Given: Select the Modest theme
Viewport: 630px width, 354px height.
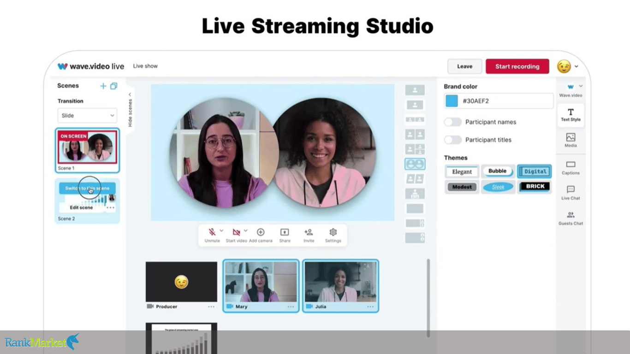Looking at the screenshot, I should coord(462,187).
